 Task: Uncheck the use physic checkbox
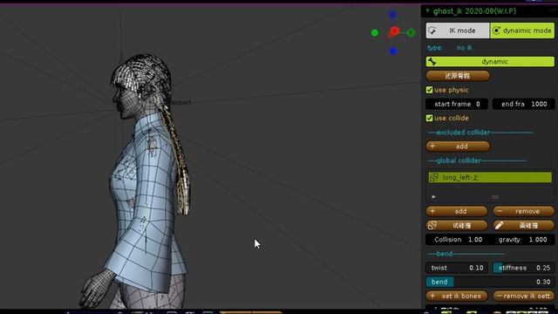[430, 90]
